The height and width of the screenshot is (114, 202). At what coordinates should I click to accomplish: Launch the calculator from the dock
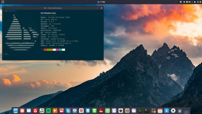click(153, 111)
